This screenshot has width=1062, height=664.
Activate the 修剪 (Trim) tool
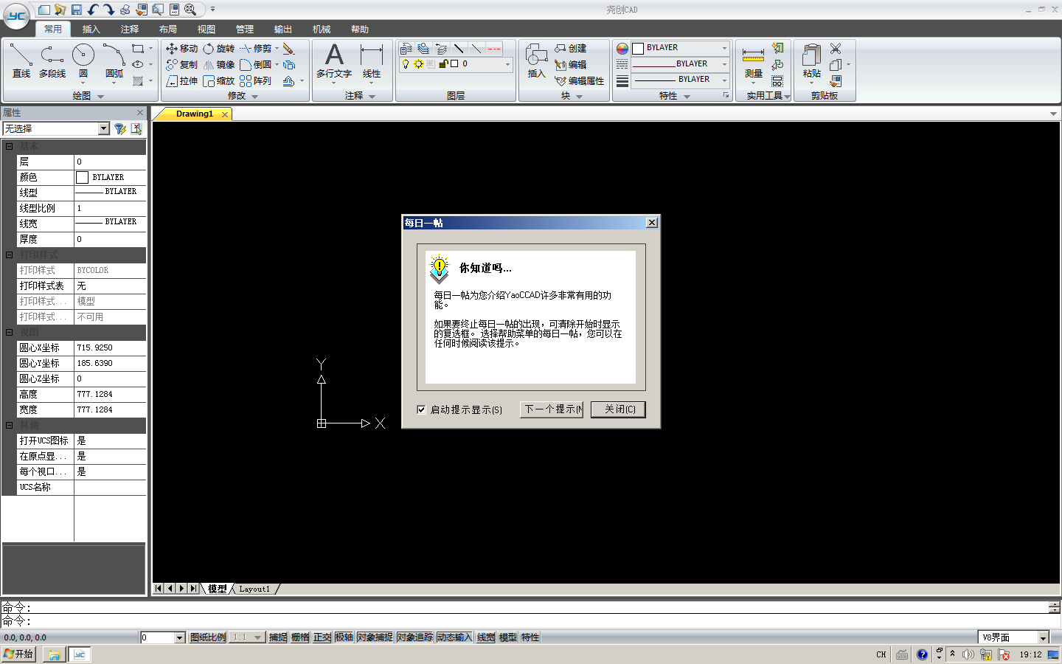[x=255, y=49]
